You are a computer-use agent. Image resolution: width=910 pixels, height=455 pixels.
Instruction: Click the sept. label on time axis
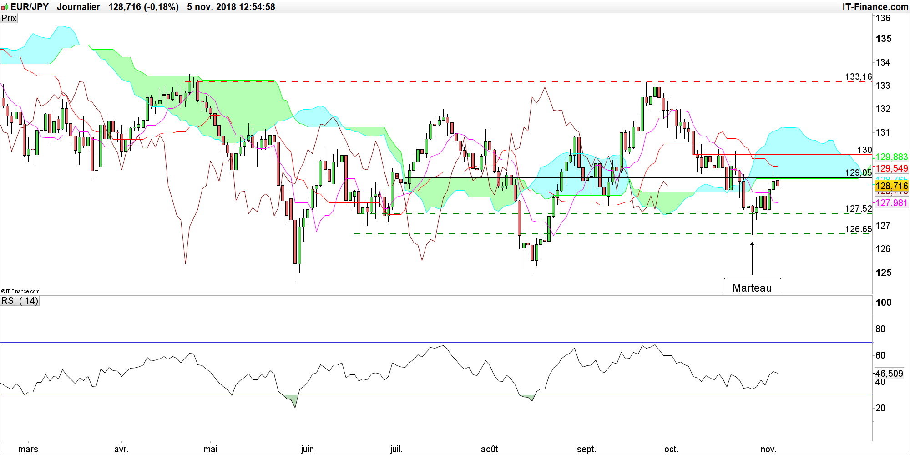[586, 449]
